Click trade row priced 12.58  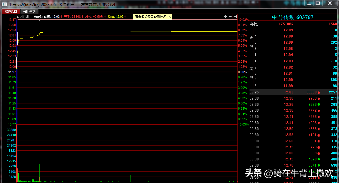[x=293, y=135]
